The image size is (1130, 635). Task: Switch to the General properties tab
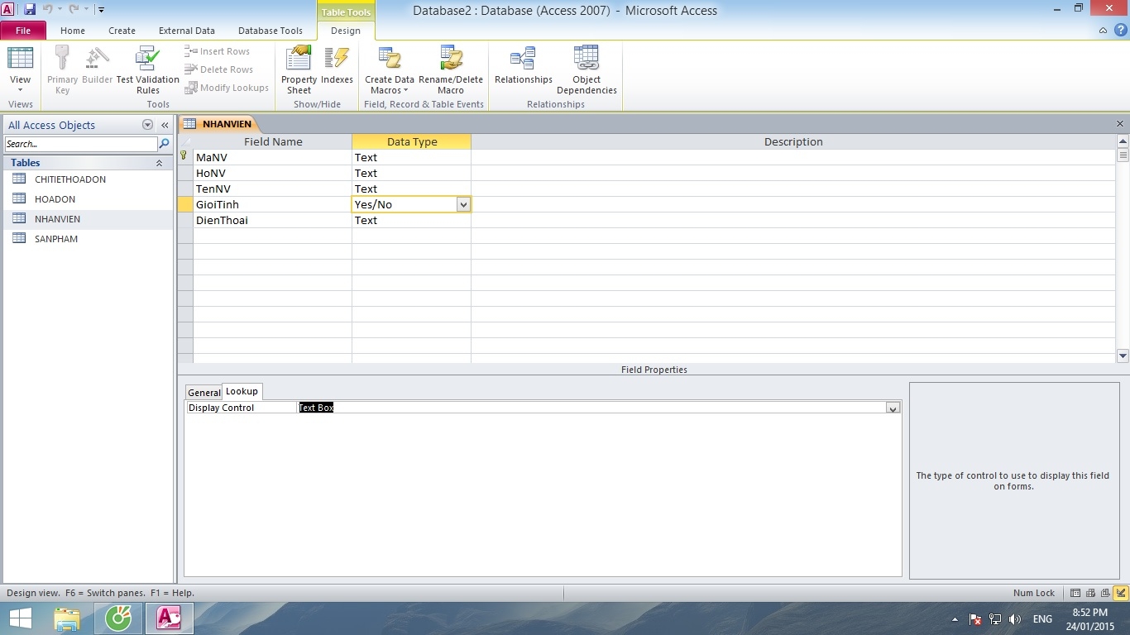coord(203,393)
